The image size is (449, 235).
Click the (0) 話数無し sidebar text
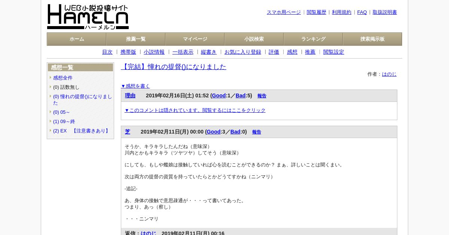pos(66,87)
